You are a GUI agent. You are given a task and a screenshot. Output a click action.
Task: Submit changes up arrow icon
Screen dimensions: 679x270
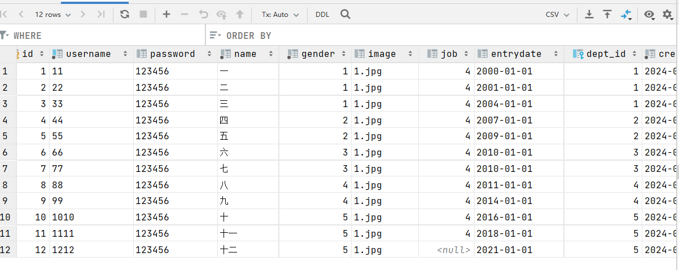[x=240, y=15]
